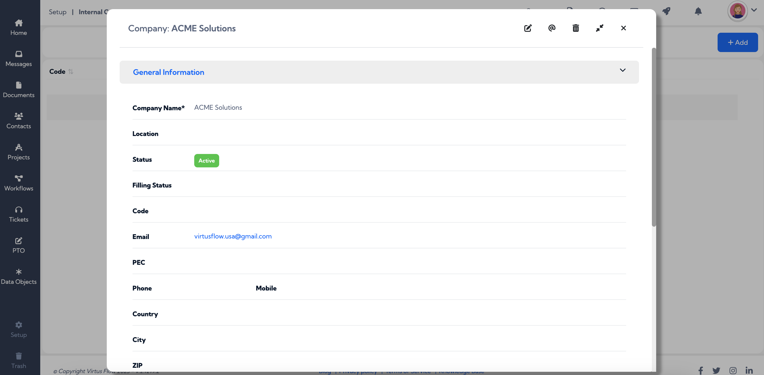Sort by the Code column arrows
The height and width of the screenshot is (375, 764).
pyautogui.click(x=71, y=72)
